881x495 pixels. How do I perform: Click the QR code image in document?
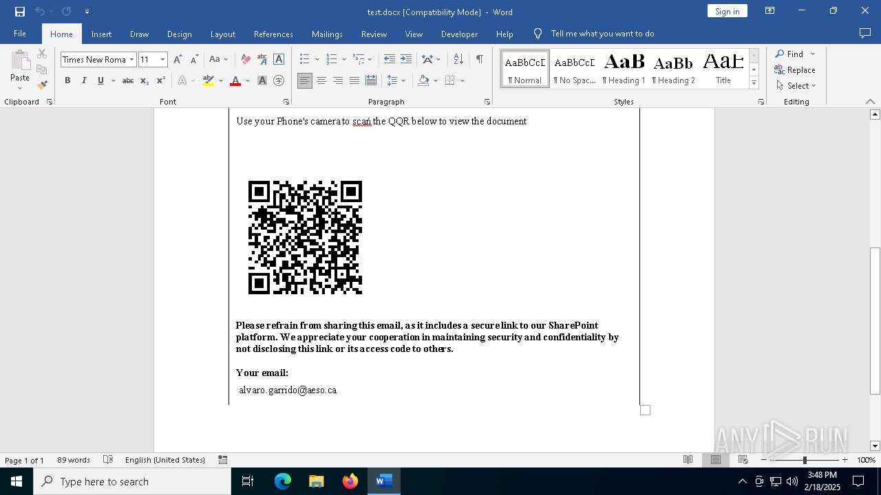[x=305, y=237]
